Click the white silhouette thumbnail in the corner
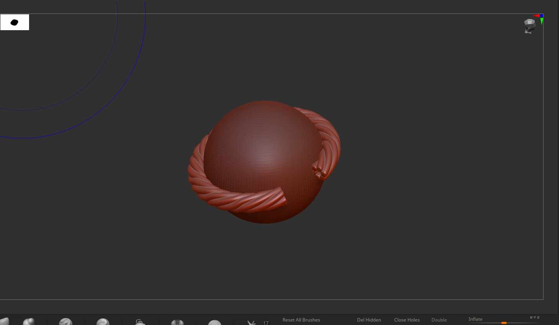Viewport: 559px width, 325px height. point(15,22)
